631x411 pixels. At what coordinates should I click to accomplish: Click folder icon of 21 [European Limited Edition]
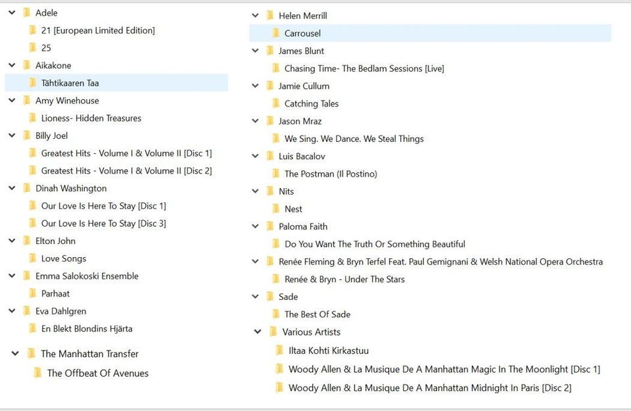pos(33,30)
